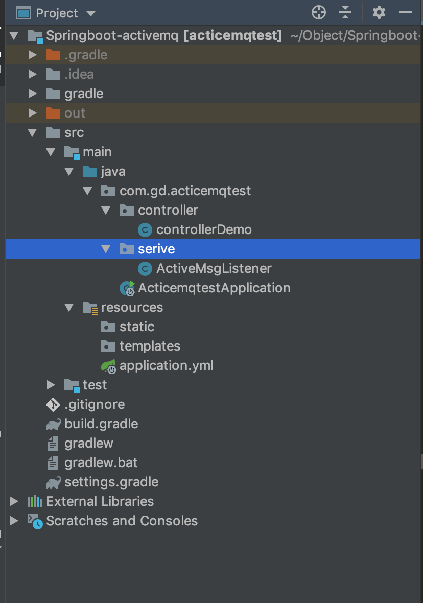
Task: Click the build.gradle elephant icon
Action: click(x=53, y=424)
